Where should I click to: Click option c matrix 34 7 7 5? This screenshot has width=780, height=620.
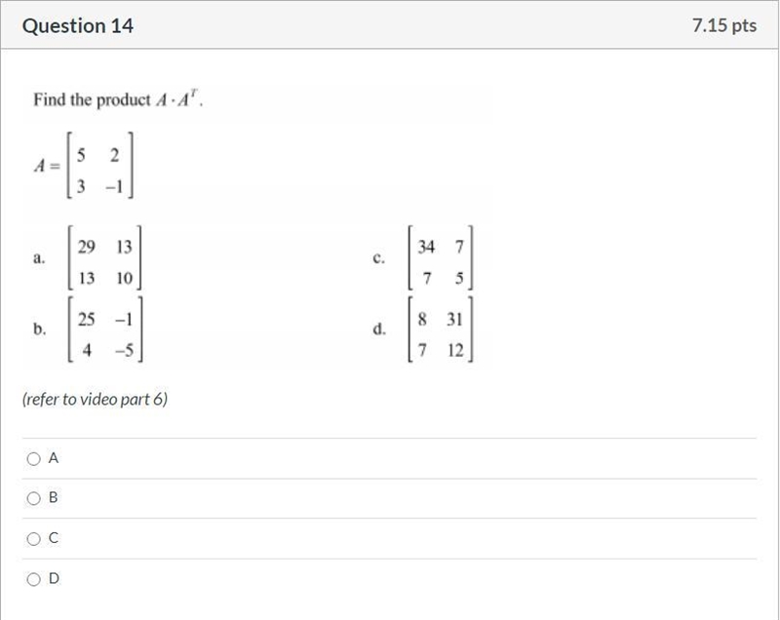click(441, 257)
